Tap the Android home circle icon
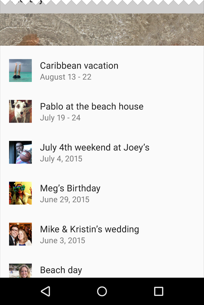The width and height of the screenshot is (204, 305). (x=102, y=291)
